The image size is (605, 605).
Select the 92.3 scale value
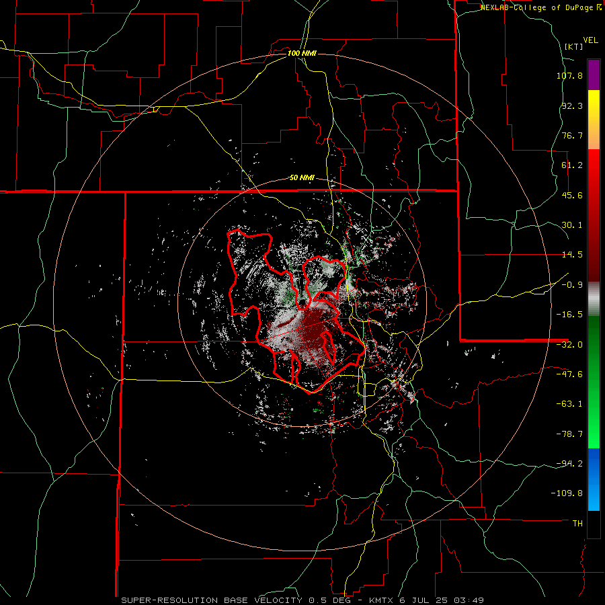coord(572,106)
